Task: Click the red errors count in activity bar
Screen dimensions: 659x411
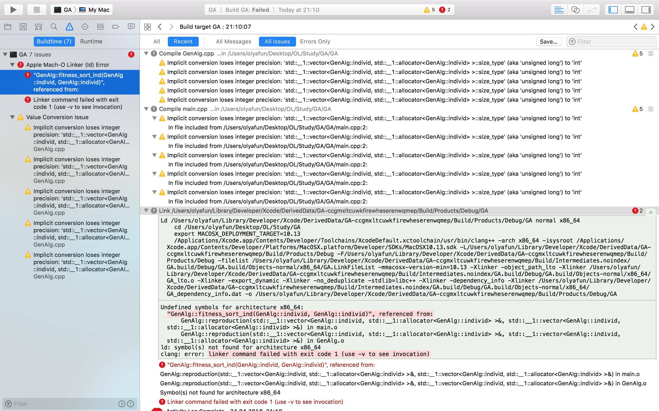Action: click(x=444, y=10)
